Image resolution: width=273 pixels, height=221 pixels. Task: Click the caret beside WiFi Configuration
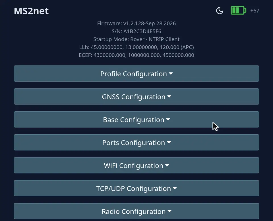(167, 165)
